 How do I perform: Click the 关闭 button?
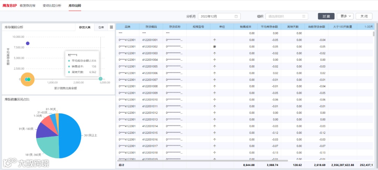(364, 16)
